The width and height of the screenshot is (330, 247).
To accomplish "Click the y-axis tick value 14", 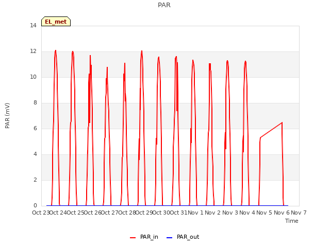I will (x=33, y=26).
